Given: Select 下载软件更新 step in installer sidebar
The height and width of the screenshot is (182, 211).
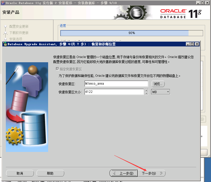Looking at the screenshot, I should click(x=19, y=33).
